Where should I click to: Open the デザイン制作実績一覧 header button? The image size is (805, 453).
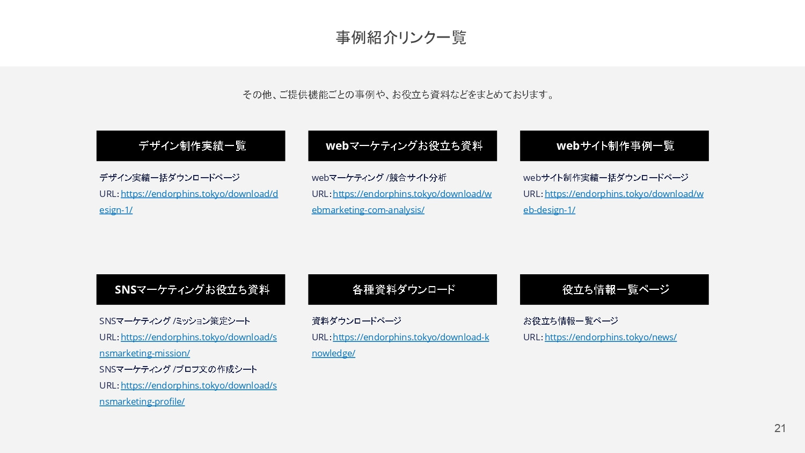191,145
